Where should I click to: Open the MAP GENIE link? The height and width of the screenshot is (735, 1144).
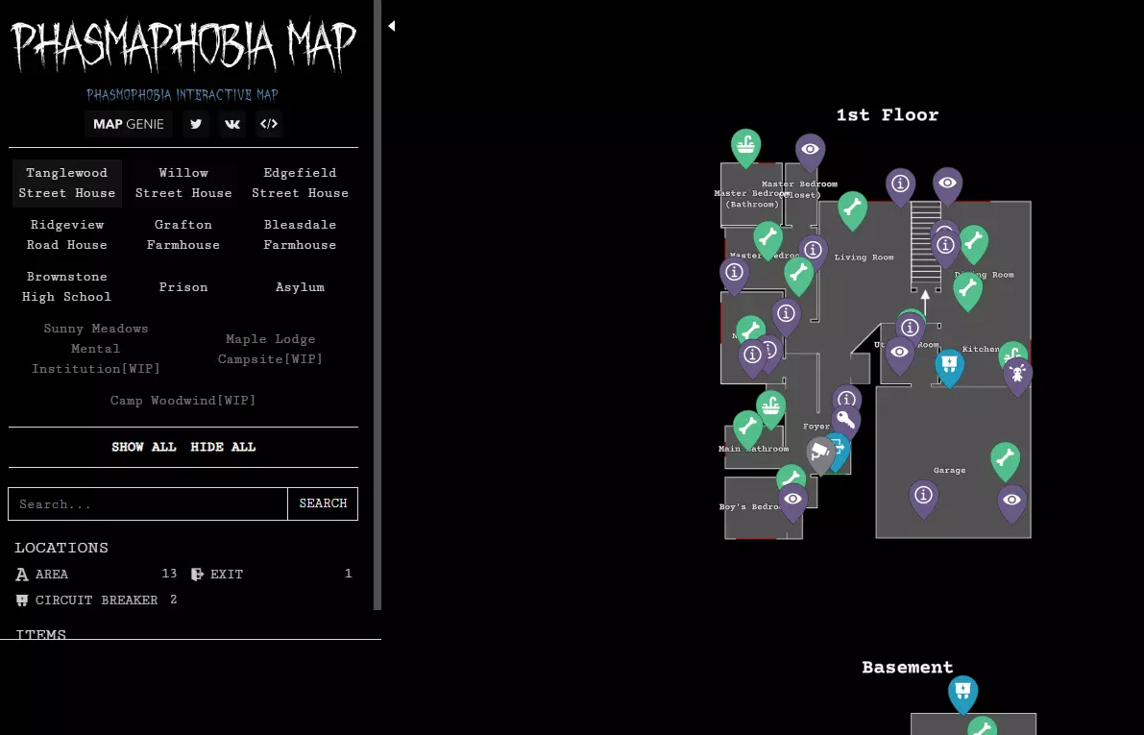click(x=129, y=124)
